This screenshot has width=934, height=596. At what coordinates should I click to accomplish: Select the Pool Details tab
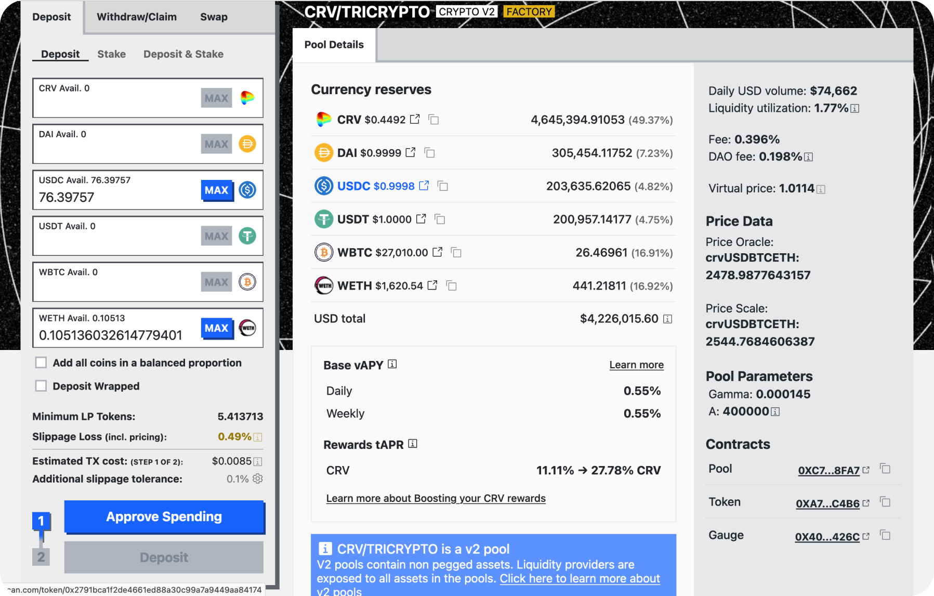coord(334,45)
